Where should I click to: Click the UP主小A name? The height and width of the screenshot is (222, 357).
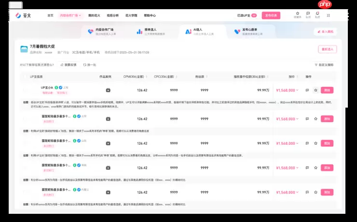tap(47, 87)
